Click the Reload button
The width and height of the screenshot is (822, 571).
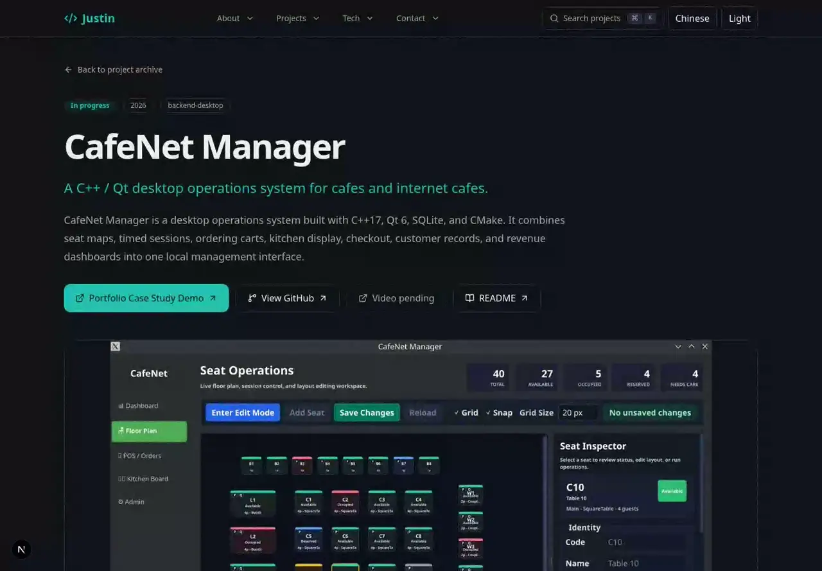(x=423, y=412)
